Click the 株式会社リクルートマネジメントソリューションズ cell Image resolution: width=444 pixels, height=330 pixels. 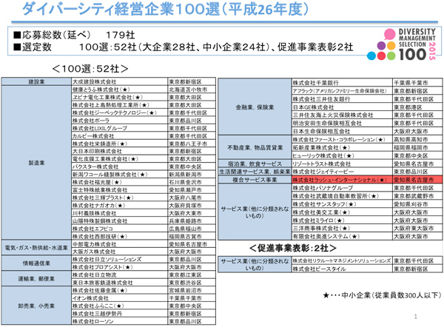tap(342, 260)
